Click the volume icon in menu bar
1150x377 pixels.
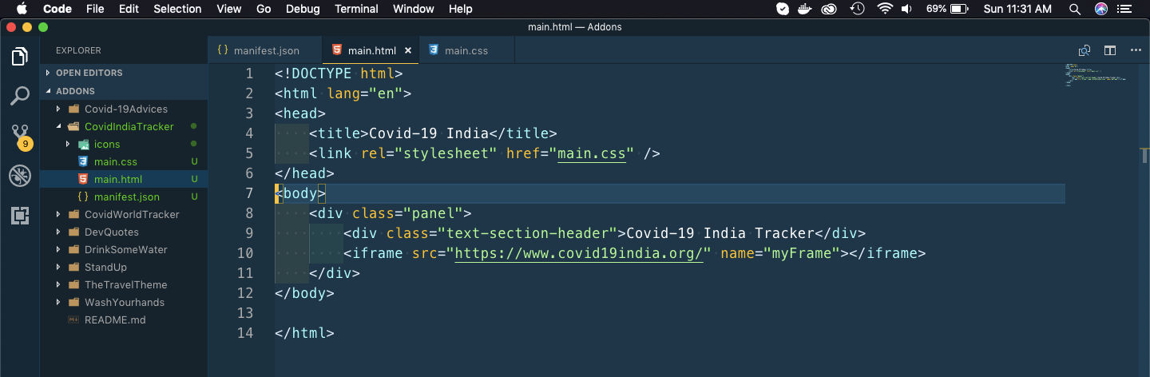pyautogui.click(x=907, y=9)
